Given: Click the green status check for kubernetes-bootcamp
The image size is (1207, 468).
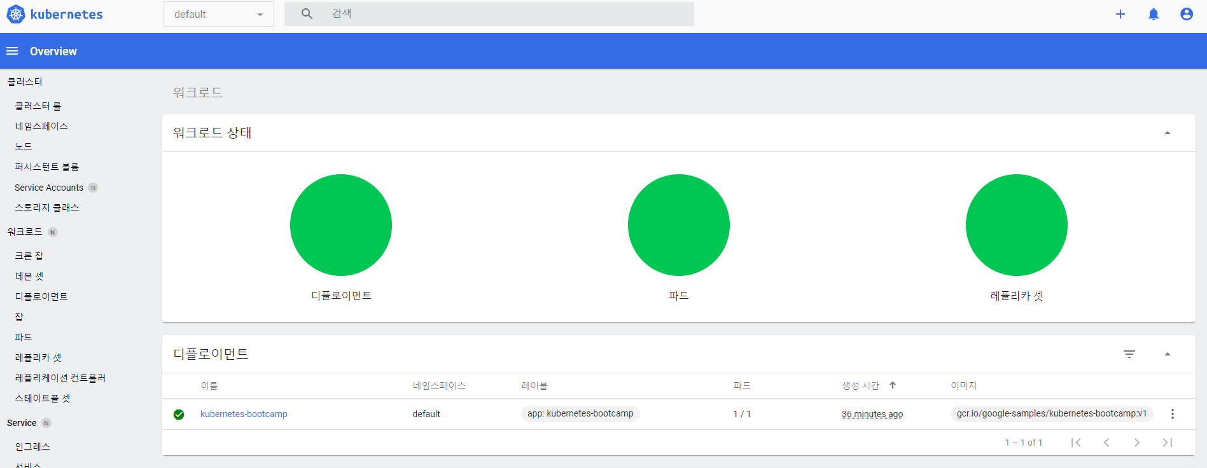Looking at the screenshot, I should (x=179, y=415).
